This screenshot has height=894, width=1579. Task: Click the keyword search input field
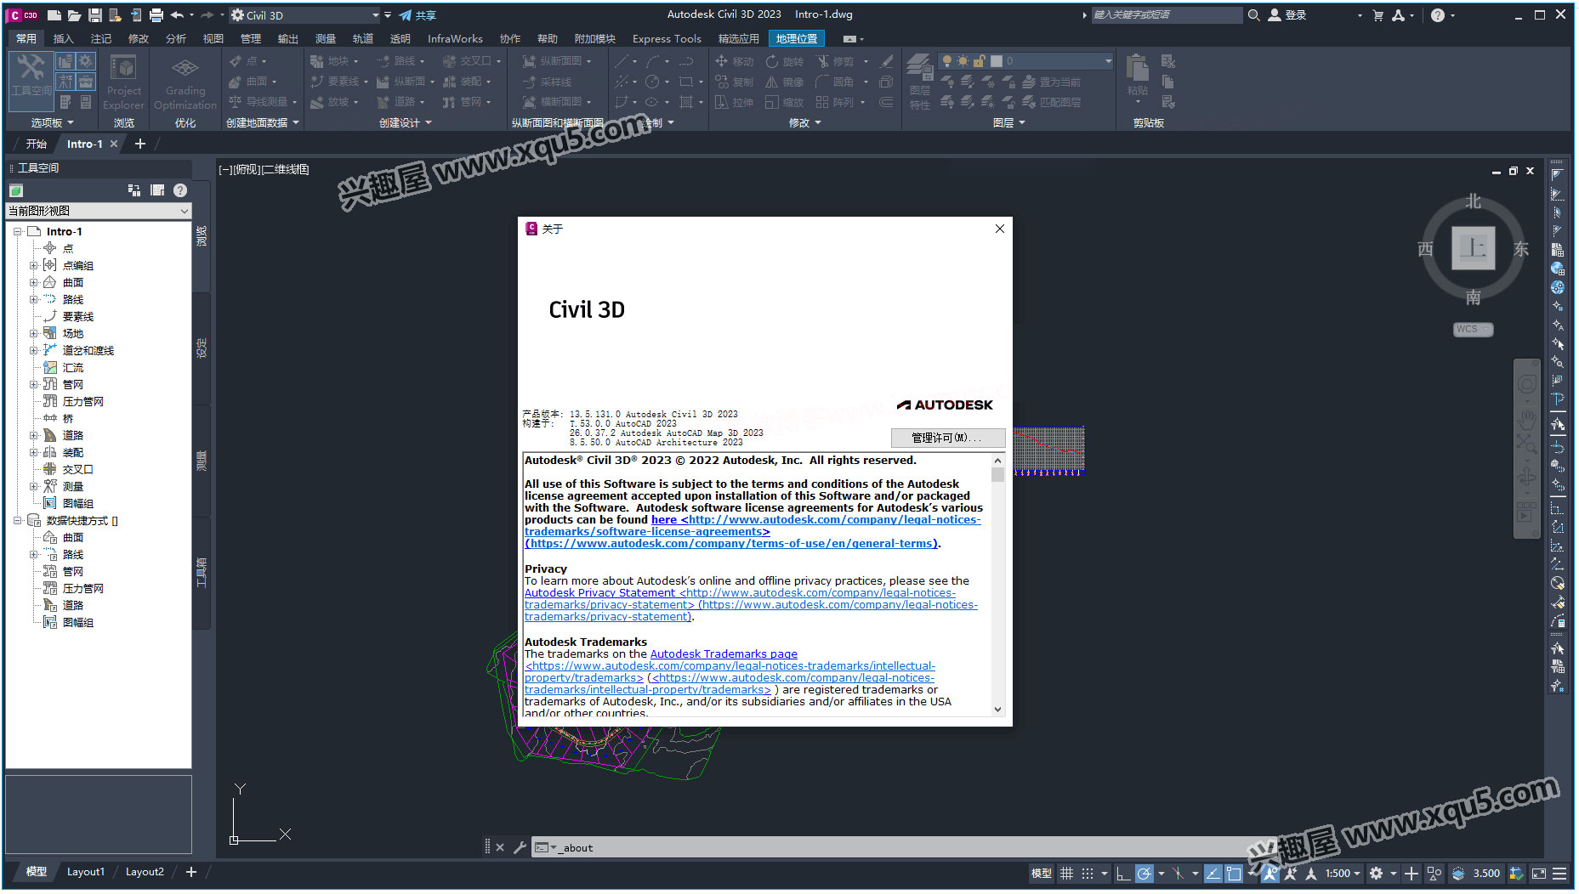pyautogui.click(x=1167, y=15)
